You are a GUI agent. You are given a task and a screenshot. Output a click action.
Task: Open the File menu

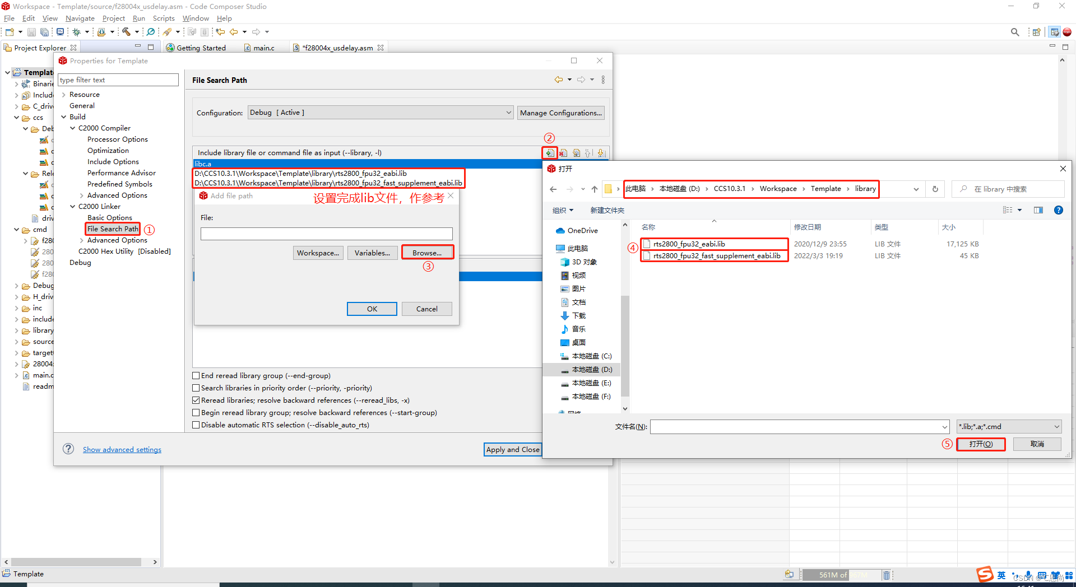(x=9, y=18)
